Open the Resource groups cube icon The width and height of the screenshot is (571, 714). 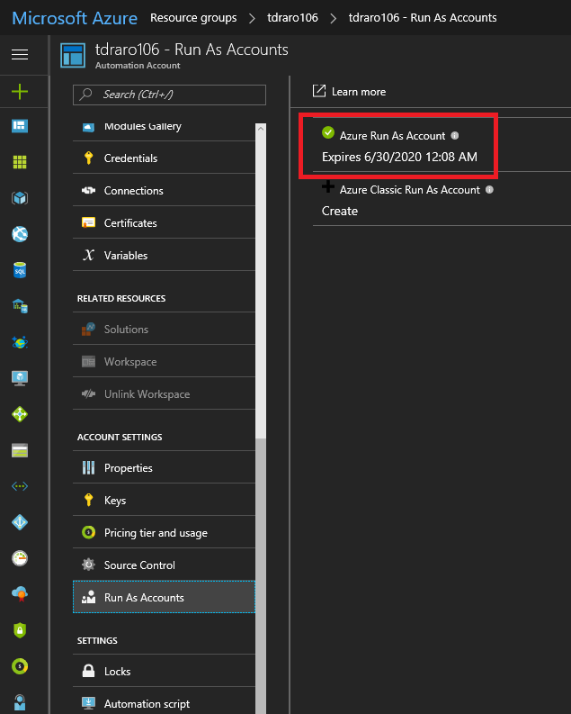pyautogui.click(x=20, y=197)
